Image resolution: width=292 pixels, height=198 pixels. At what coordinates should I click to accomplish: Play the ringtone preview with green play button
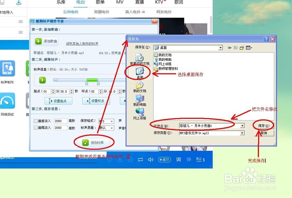(x=42, y=80)
